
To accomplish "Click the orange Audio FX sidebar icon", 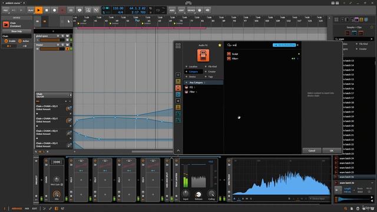I will pos(178,88).
